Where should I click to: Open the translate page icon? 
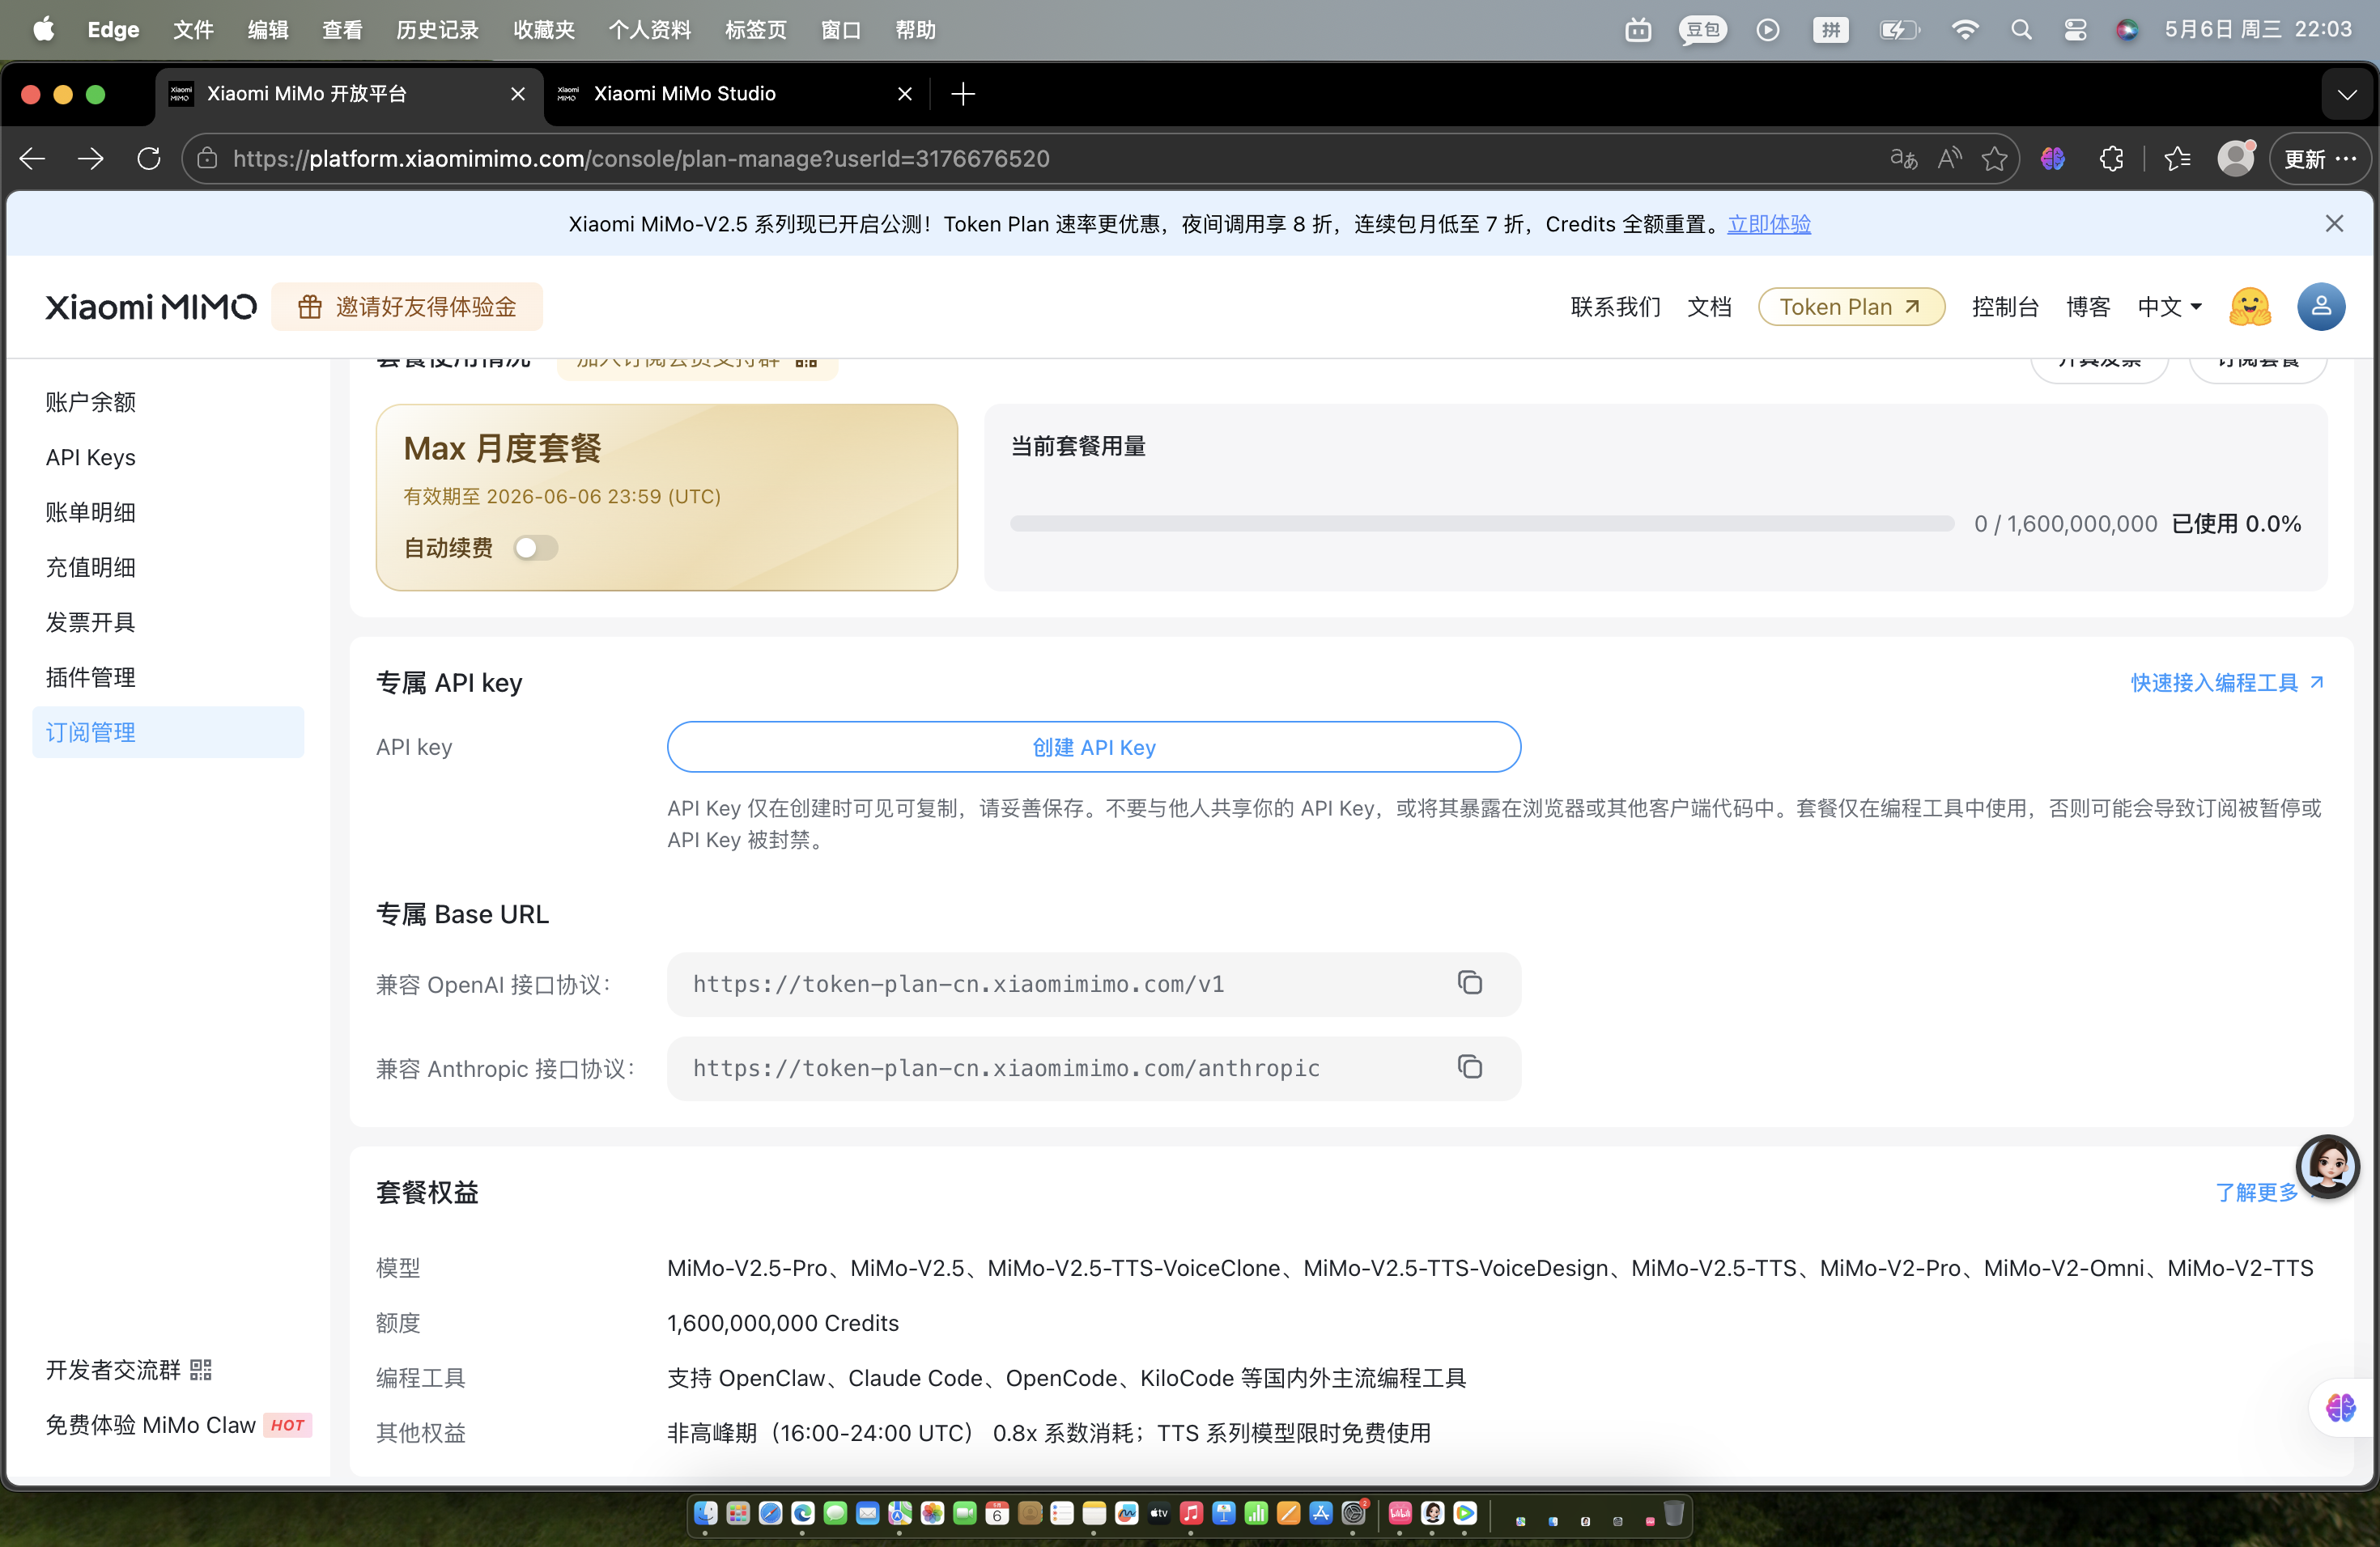(x=1903, y=158)
